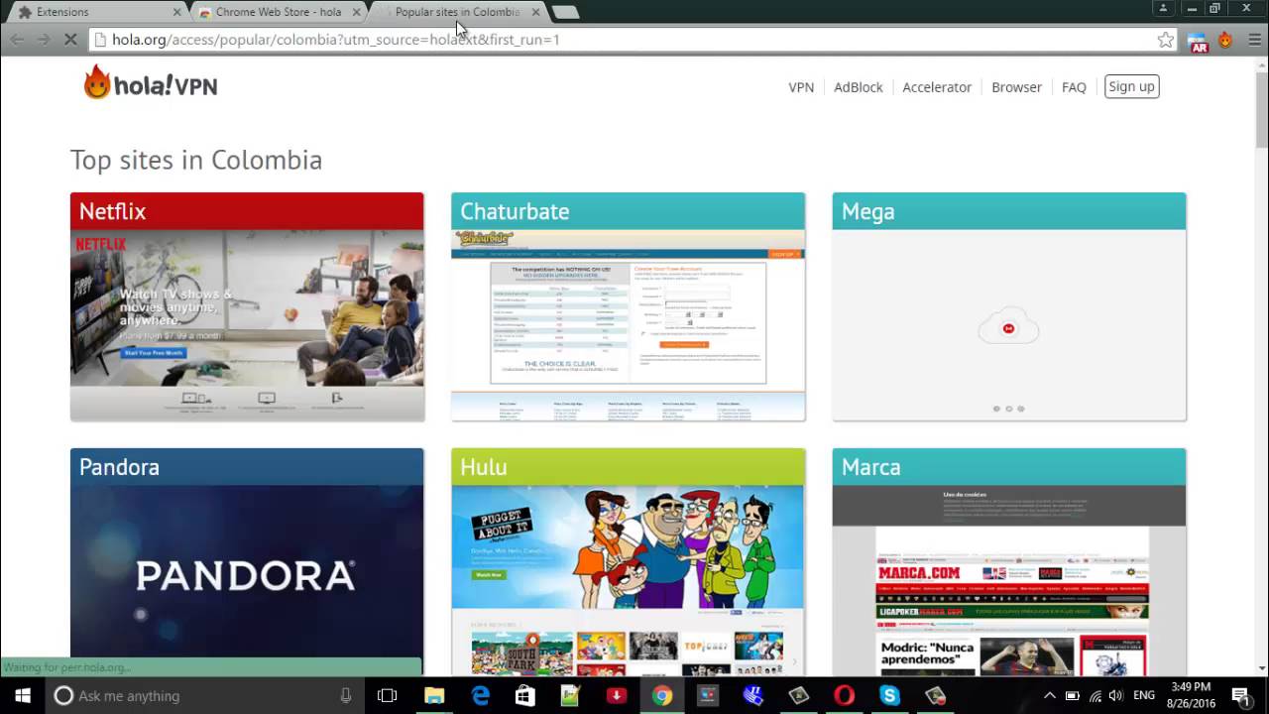This screenshot has height=714, width=1269.
Task: Click the Cortana microphone icon
Action: (x=346, y=696)
